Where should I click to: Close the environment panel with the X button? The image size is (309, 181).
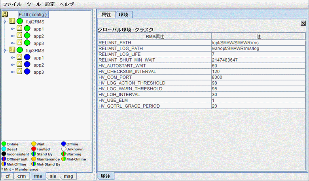tap(303, 23)
